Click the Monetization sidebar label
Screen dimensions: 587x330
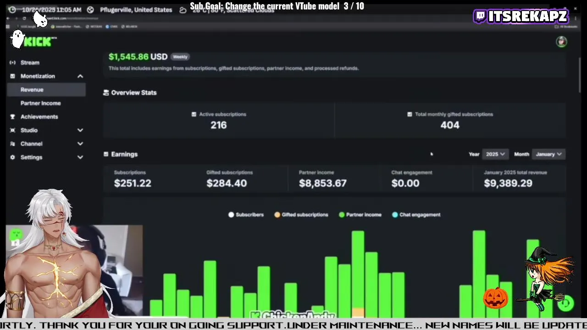click(38, 76)
